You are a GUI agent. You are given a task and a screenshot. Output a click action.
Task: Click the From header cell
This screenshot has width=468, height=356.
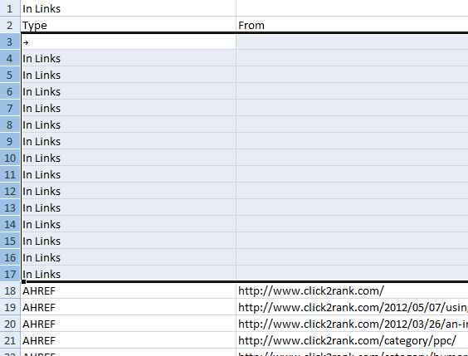[x=352, y=25]
